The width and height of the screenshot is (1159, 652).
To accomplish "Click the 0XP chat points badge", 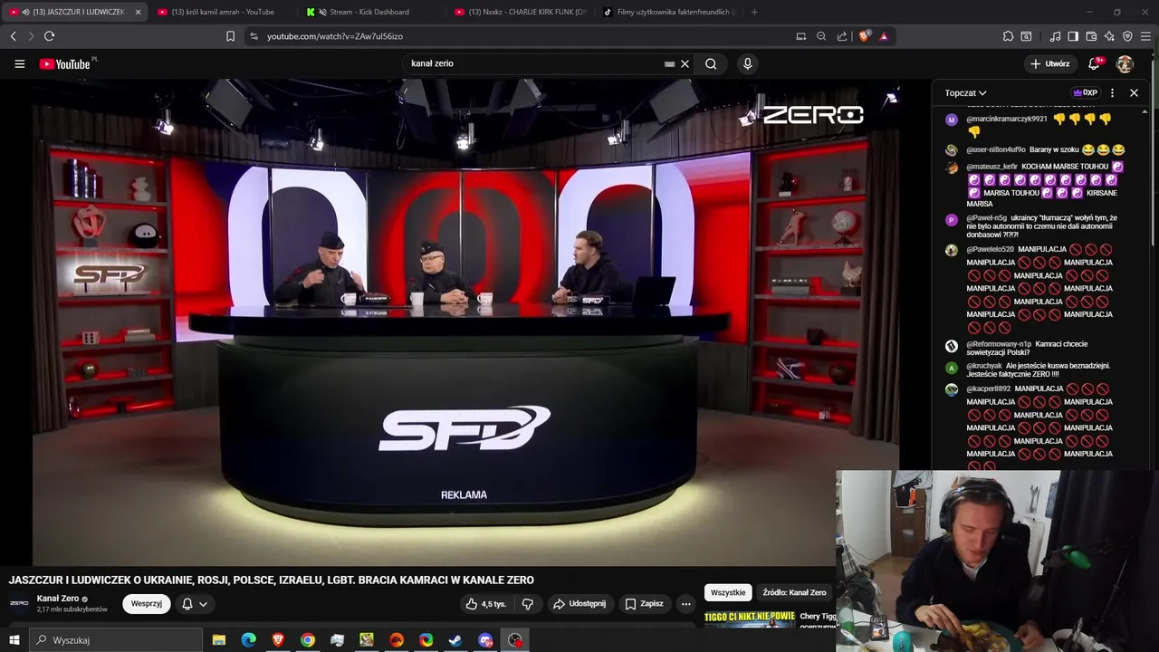I will point(1085,92).
